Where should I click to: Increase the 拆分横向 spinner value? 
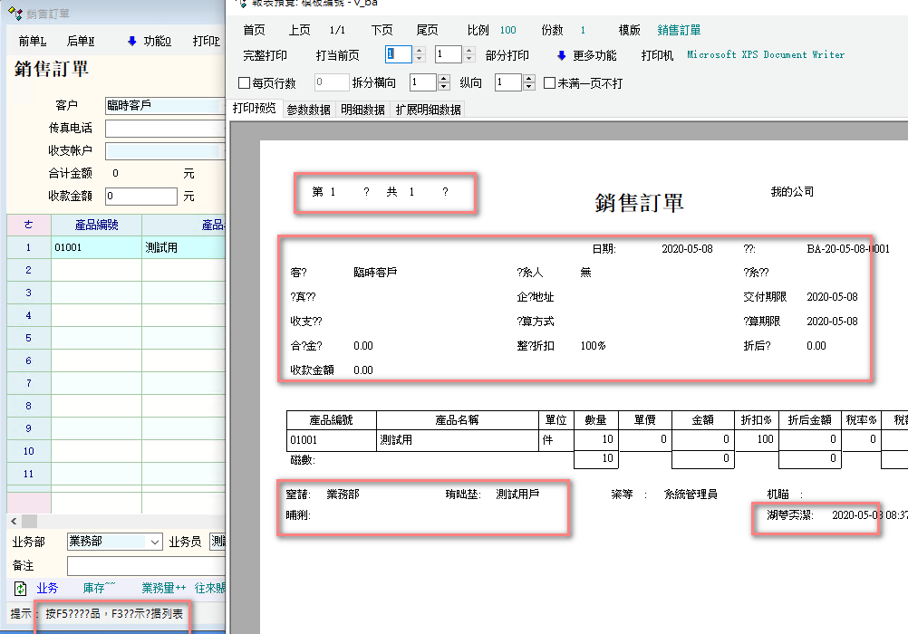(443, 79)
